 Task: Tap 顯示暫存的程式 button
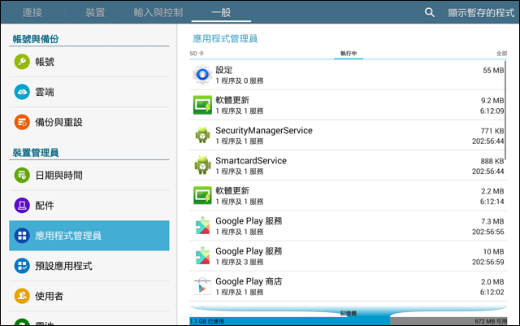pos(481,13)
